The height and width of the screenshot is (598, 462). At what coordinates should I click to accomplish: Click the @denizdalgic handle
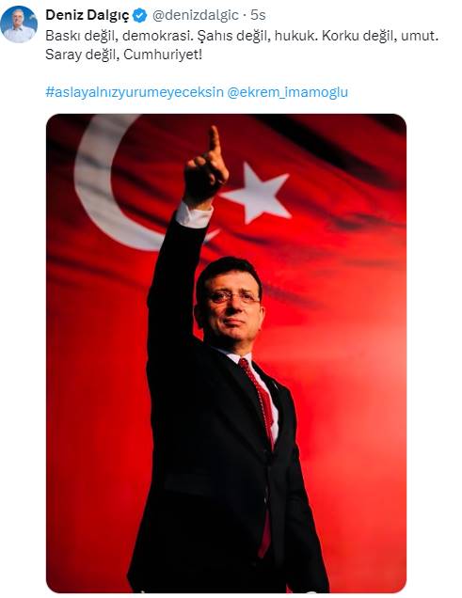pos(196,15)
